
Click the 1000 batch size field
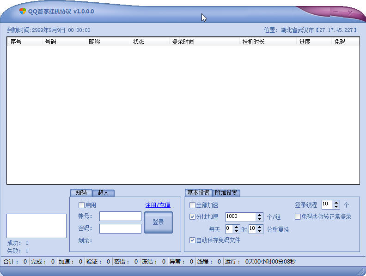[241, 217]
